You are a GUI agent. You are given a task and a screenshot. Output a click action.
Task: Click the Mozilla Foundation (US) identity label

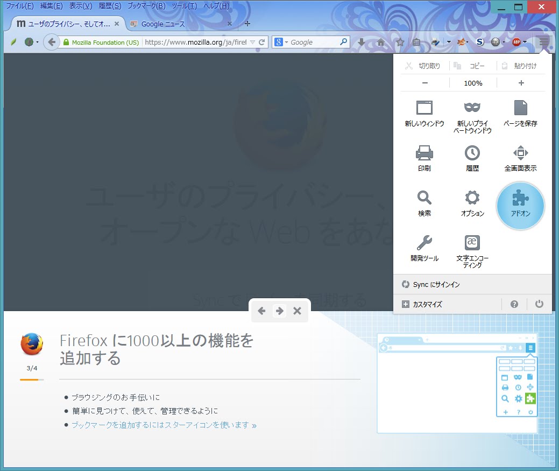coord(101,42)
